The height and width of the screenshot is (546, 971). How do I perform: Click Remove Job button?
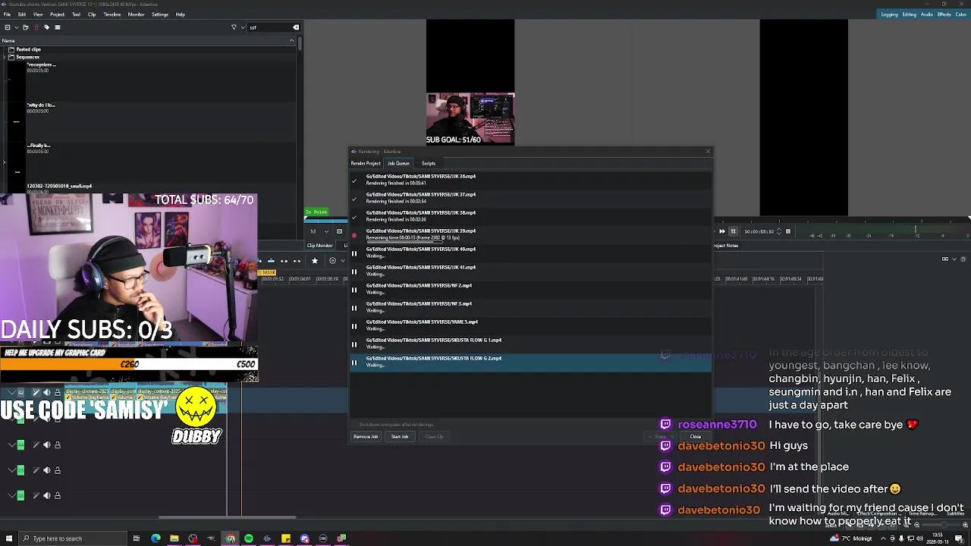pos(366,437)
